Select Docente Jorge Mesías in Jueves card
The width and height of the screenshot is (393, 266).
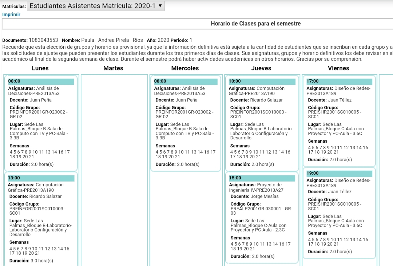[255, 196]
